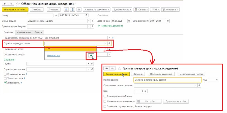Open Группа видов оплат record icon

tap(109, 49)
